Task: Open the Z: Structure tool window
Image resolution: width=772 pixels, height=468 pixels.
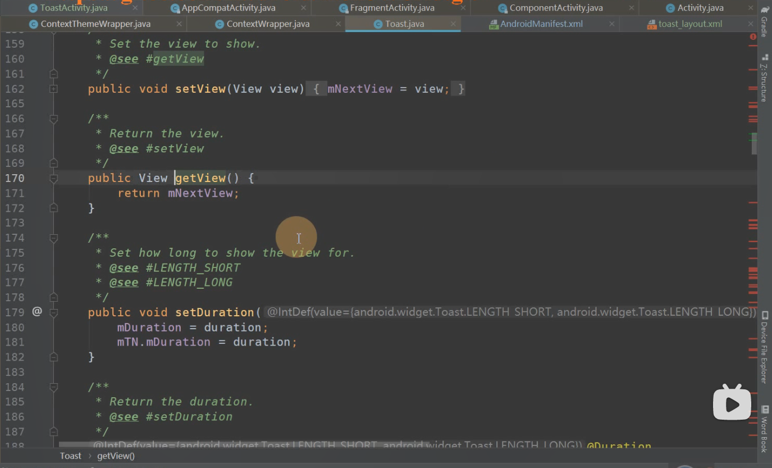Action: (x=764, y=78)
